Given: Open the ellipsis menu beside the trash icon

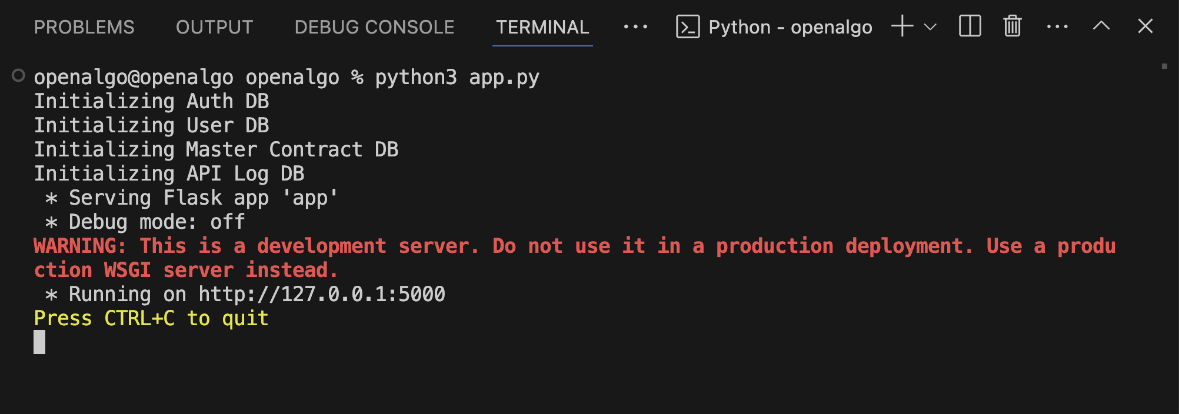Looking at the screenshot, I should click(x=1057, y=27).
